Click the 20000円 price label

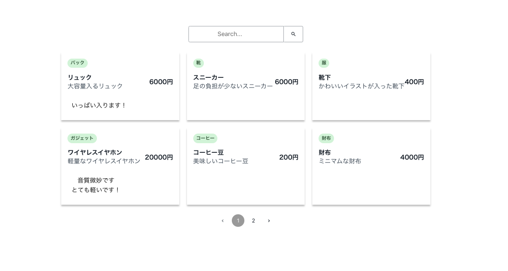point(159,157)
